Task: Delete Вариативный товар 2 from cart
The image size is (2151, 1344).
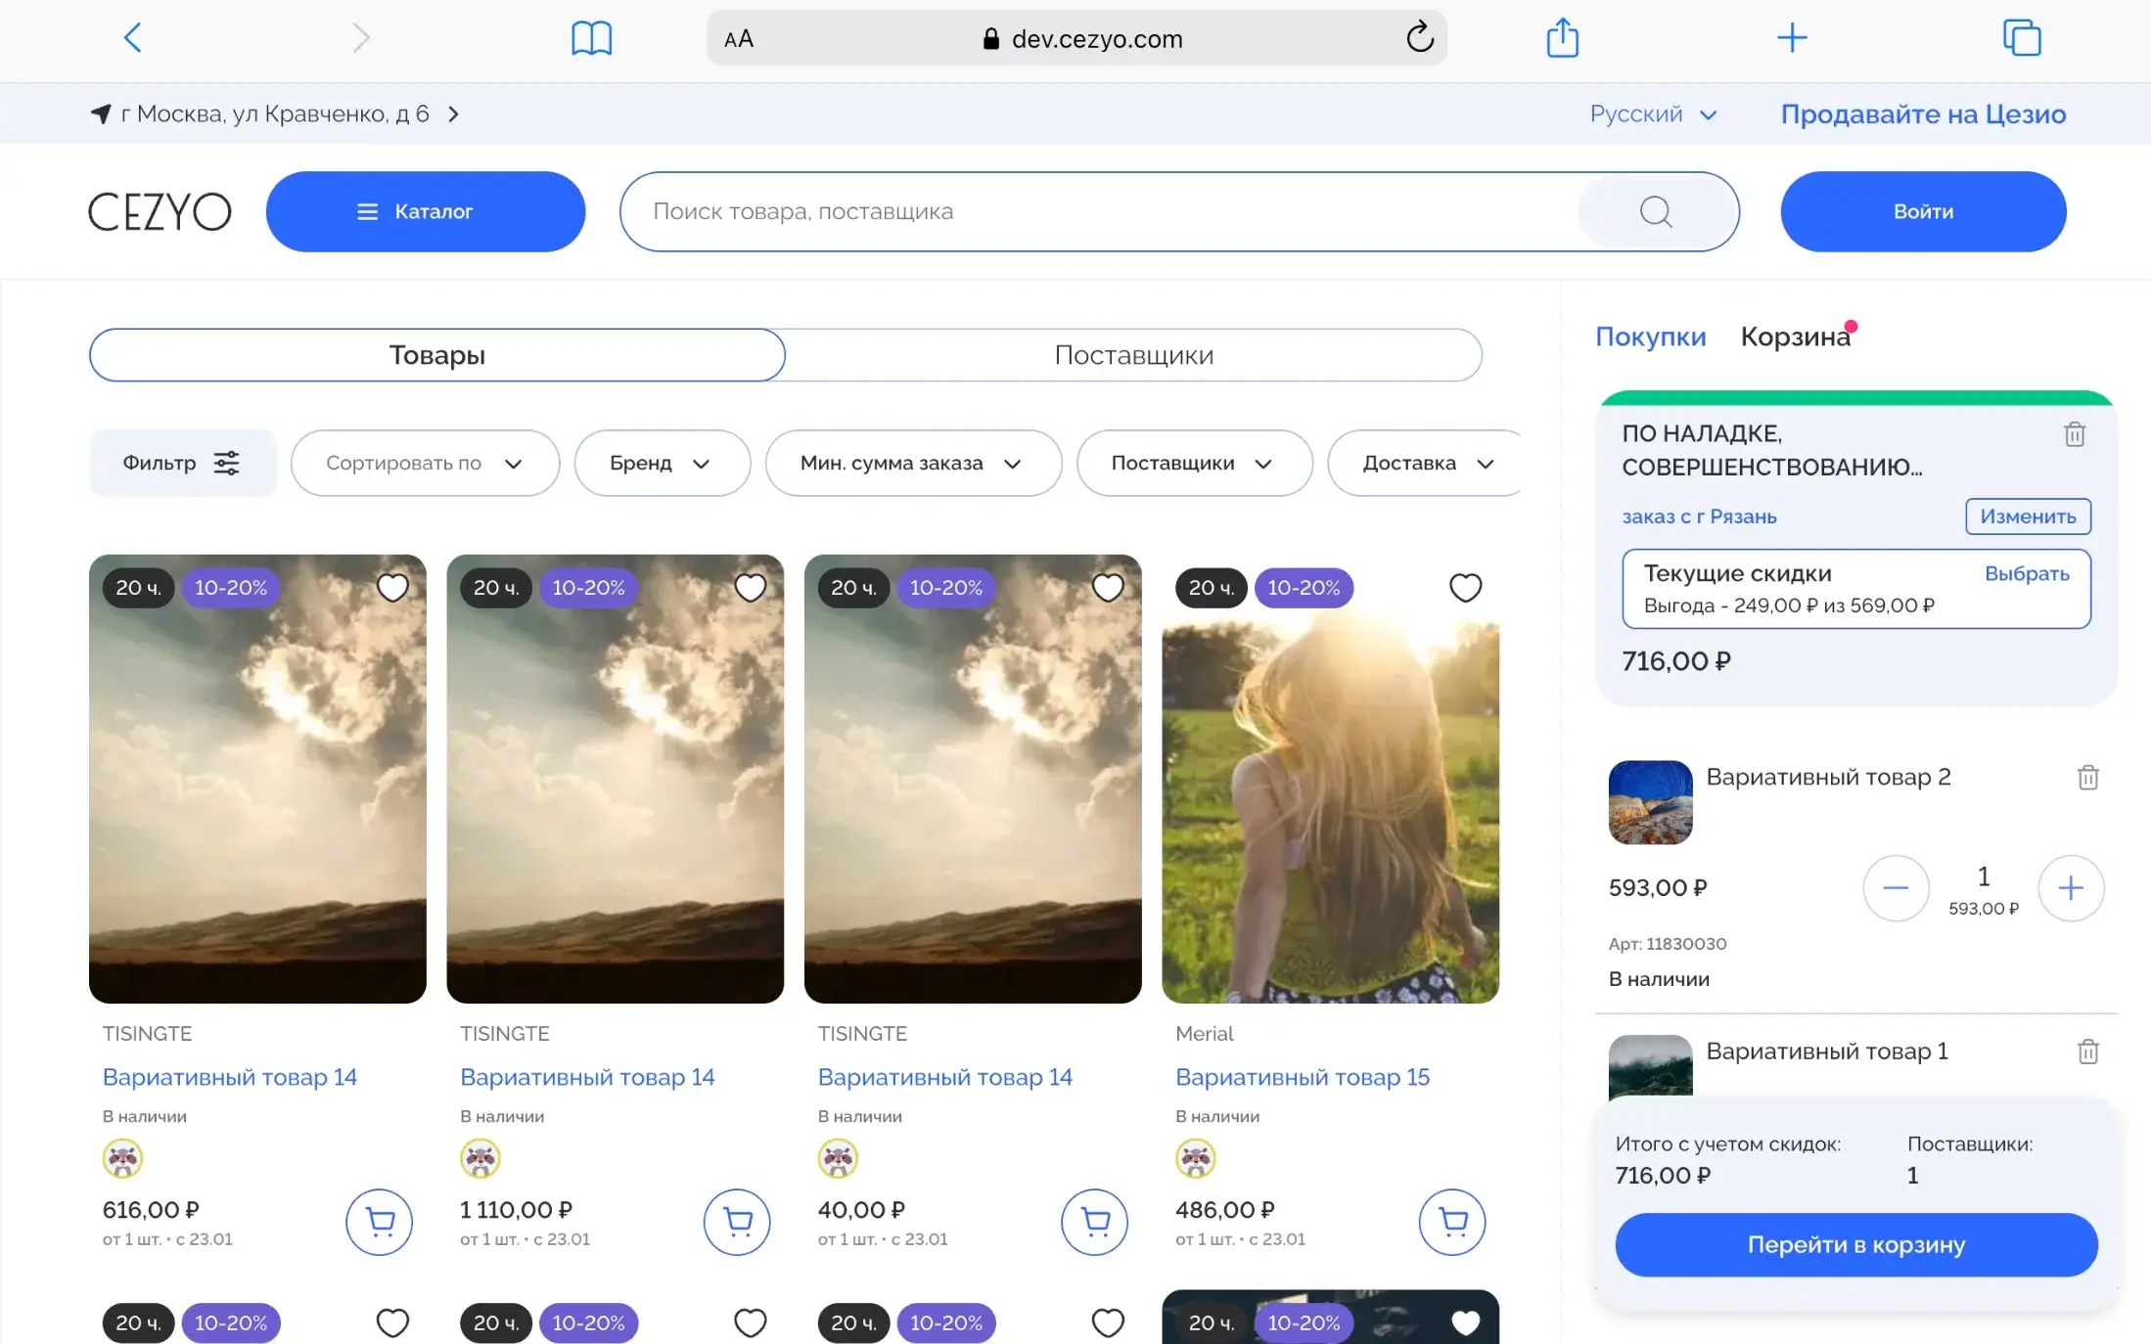Action: (2087, 778)
